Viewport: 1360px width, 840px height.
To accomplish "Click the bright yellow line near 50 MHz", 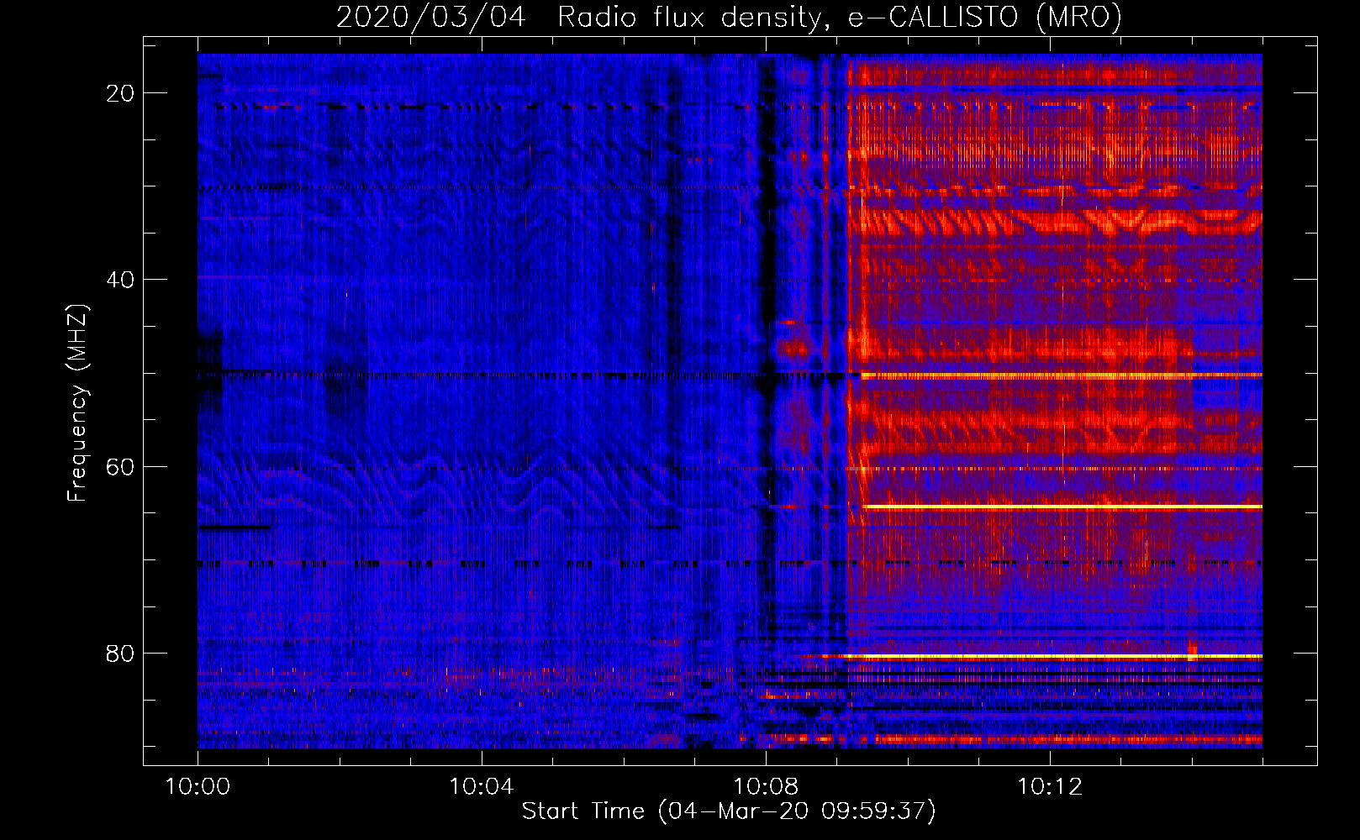I will click(1061, 375).
